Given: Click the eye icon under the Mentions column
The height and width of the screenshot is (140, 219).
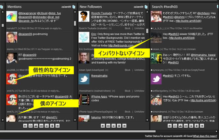Looking at the screenshot, I should pyautogui.click(x=41, y=126).
